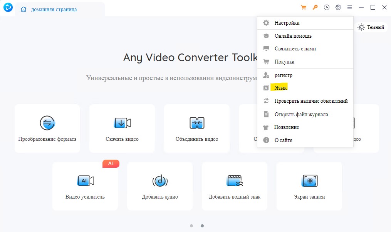Open the Скачать видео tool icon
The width and height of the screenshot is (391, 232).
point(122,123)
